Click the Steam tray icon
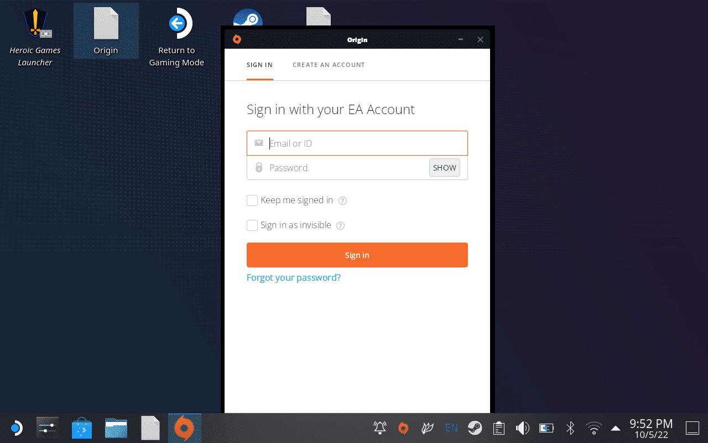Viewport: 708px width, 443px height. point(475,428)
